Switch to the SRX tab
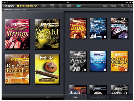Screen dimensions: 134x101 (75, 97)
